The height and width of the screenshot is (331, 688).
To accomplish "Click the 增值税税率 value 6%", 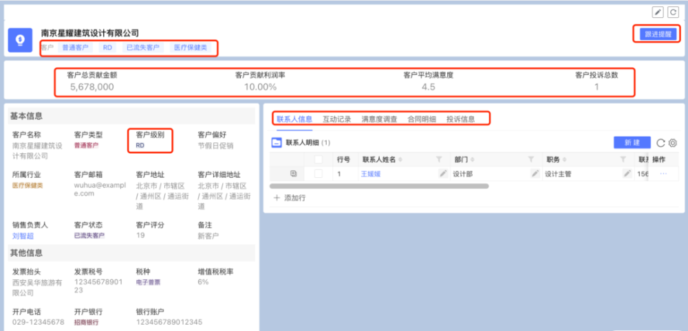I will (203, 282).
